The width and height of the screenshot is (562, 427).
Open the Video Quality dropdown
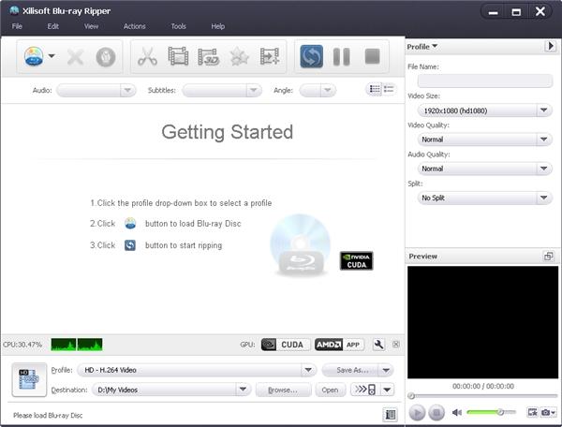[484, 140]
